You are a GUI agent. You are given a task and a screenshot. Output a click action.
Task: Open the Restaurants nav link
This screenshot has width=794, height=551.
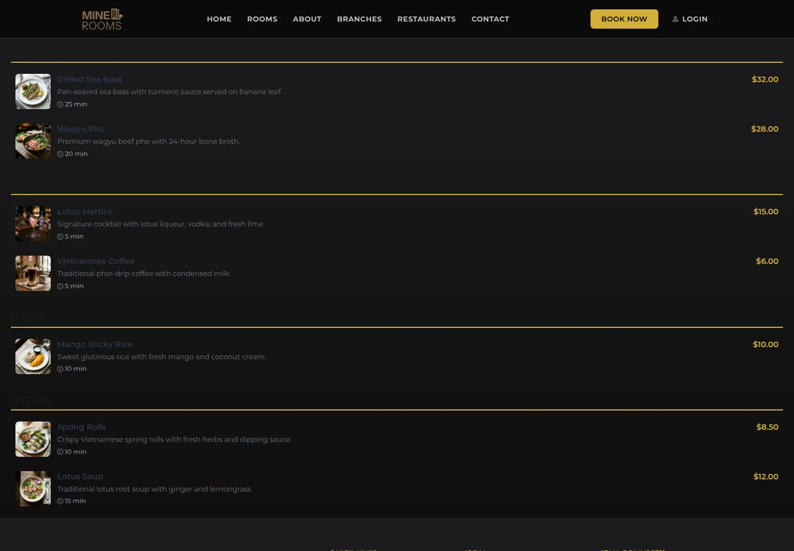427,19
